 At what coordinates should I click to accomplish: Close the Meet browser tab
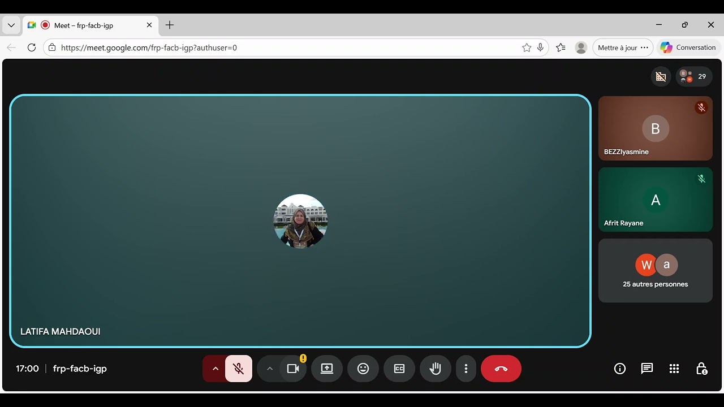[x=149, y=25]
